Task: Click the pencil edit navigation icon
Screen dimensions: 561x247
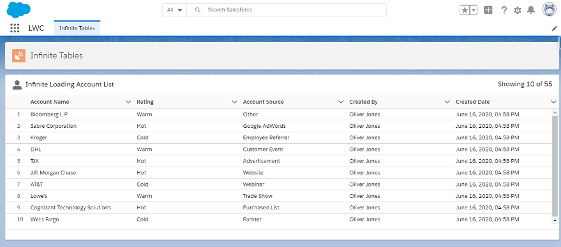Action: coord(554,29)
